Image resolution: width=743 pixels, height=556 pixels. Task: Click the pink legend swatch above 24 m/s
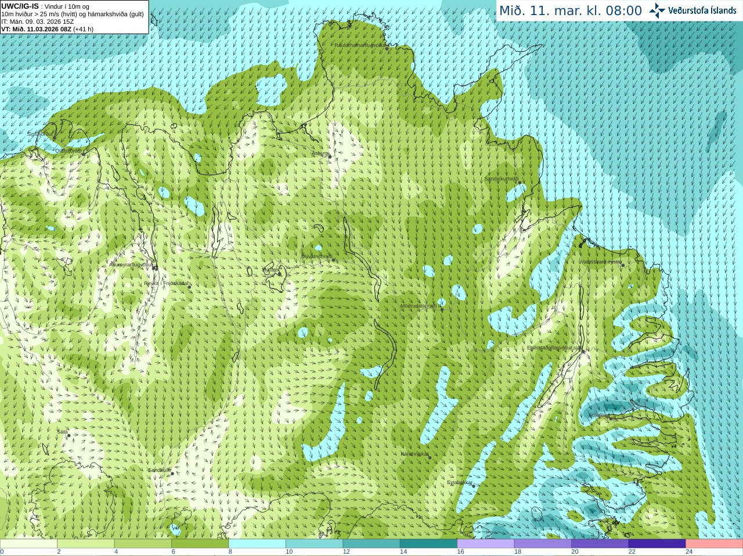pyautogui.click(x=715, y=544)
